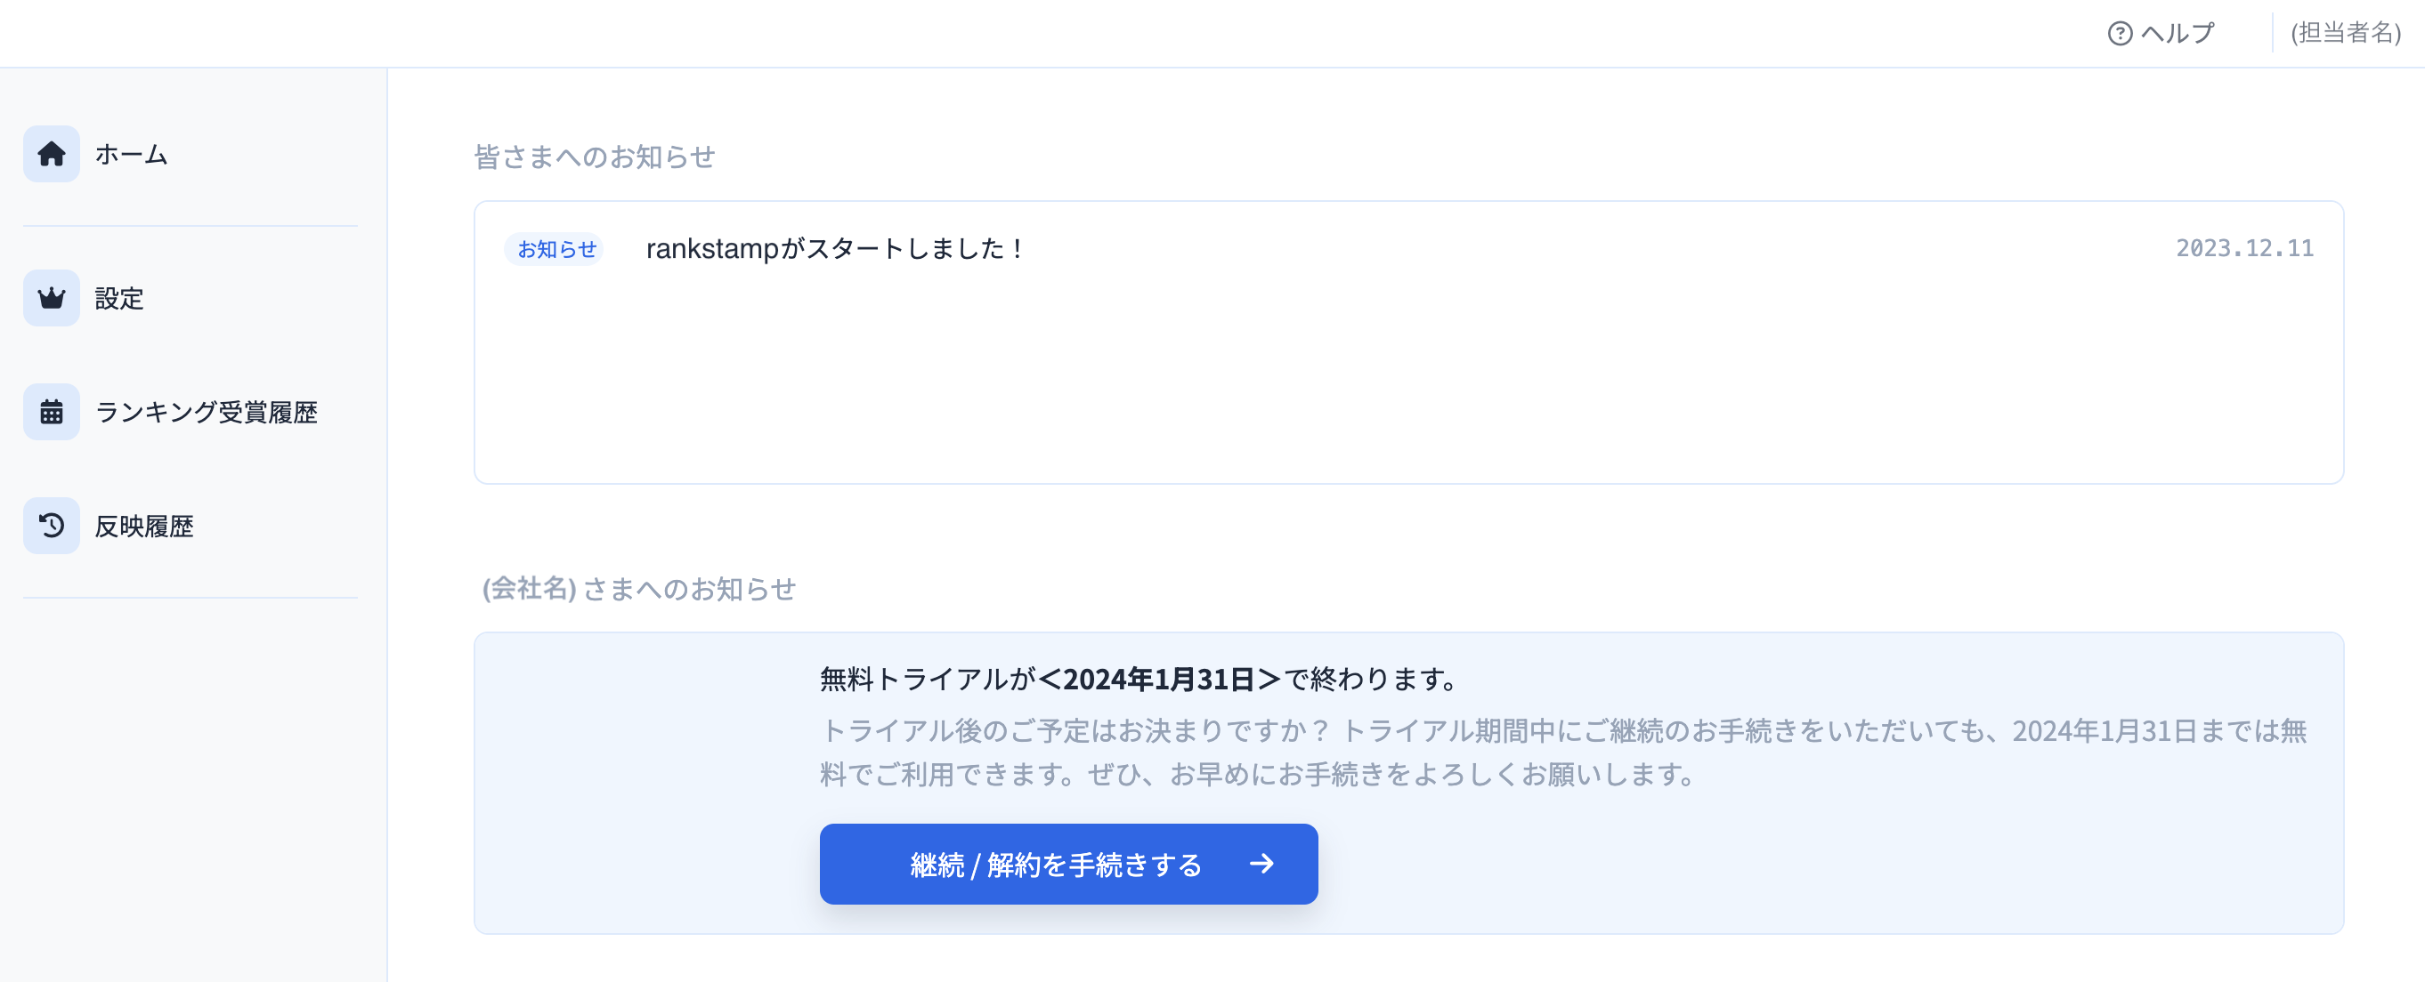Click the history clock icon beside 反映履歴
The image size is (2425, 982).
pos(50,526)
